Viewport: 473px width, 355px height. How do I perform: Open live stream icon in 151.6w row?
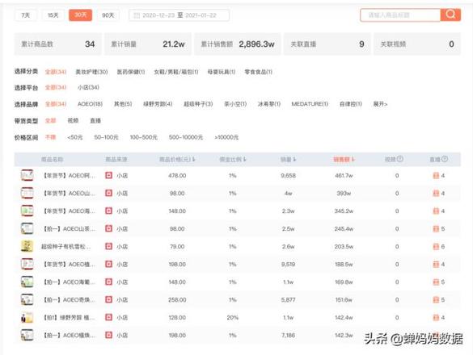[436, 300]
